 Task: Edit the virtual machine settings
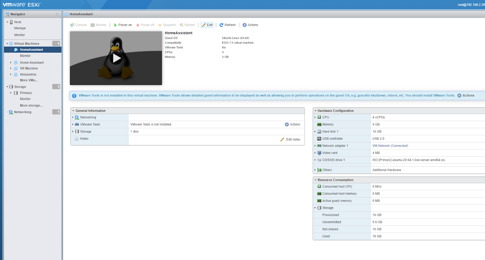207,25
